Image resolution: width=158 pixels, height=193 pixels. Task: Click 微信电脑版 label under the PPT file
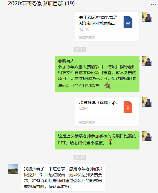point(87,123)
